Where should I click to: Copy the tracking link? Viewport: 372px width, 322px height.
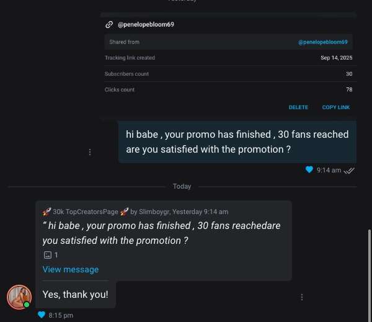click(x=335, y=107)
